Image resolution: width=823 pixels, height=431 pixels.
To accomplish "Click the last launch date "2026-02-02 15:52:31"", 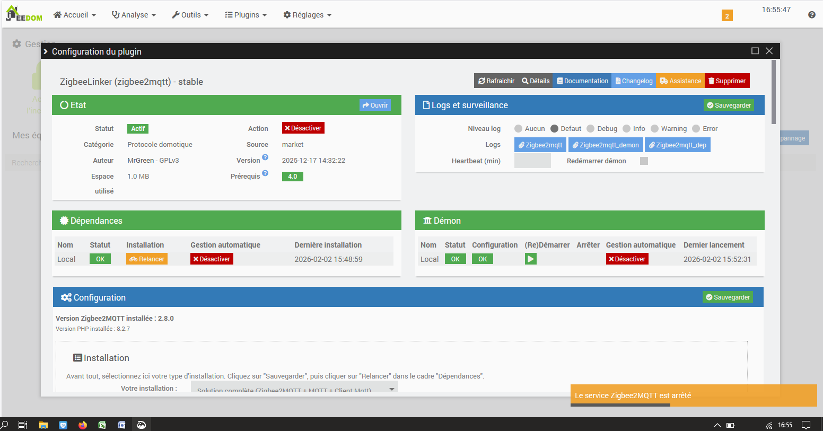I will point(717,259).
